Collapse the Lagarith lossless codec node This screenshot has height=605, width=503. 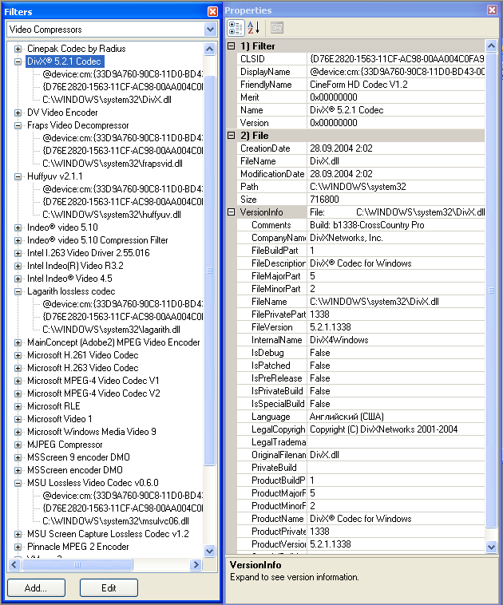[18, 291]
